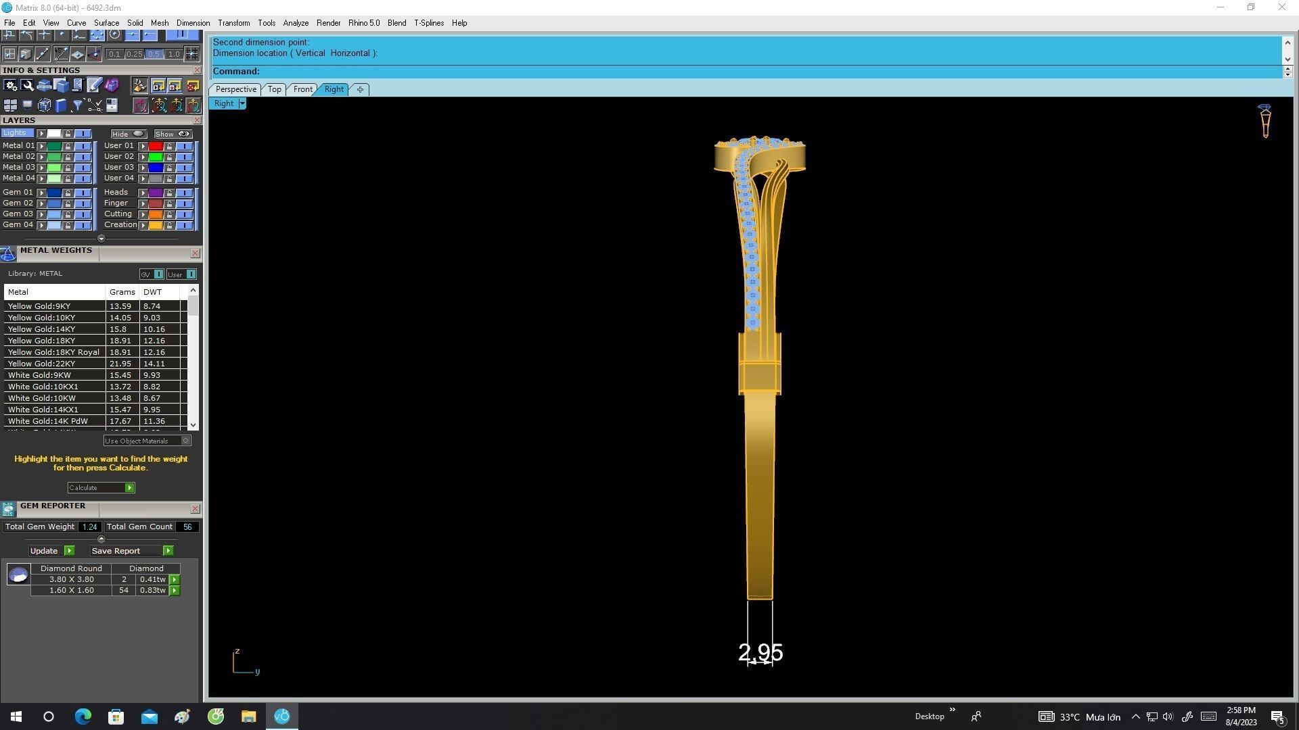The width and height of the screenshot is (1299, 730).
Task: Expand the Heads layer arrow
Action: 143,193
